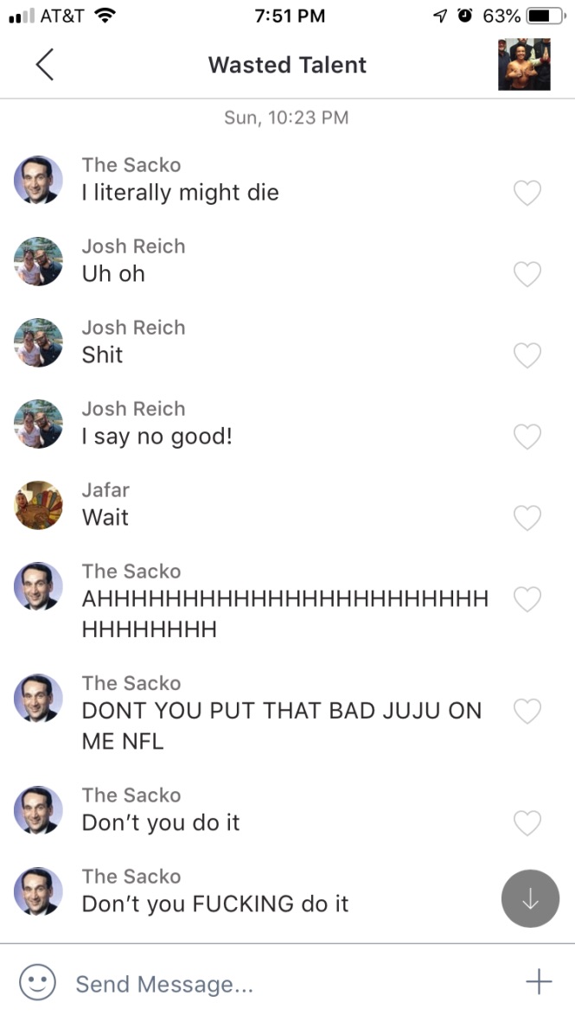Like the "Uh oh" message
Viewport: 575px width, 1022px height.
pyautogui.click(x=527, y=274)
